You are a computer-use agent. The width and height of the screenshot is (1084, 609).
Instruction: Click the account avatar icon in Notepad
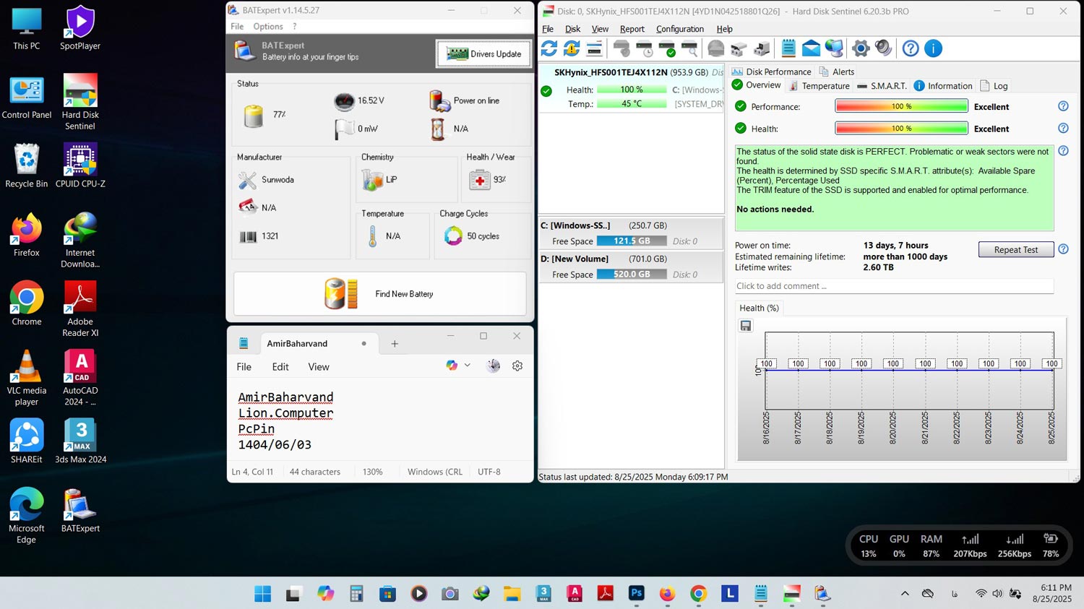tap(494, 366)
